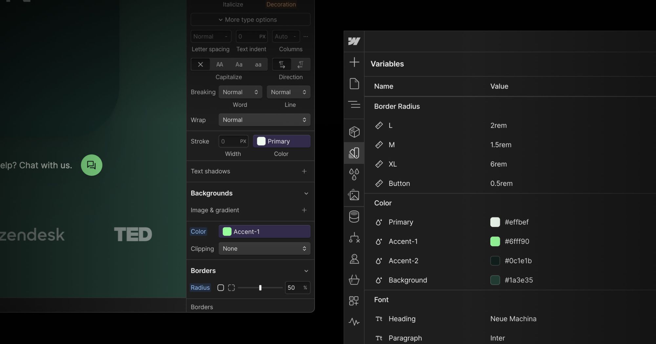Viewport: 656px width, 344px height.
Task: Open the Wrap dropdown
Action: pos(264,120)
